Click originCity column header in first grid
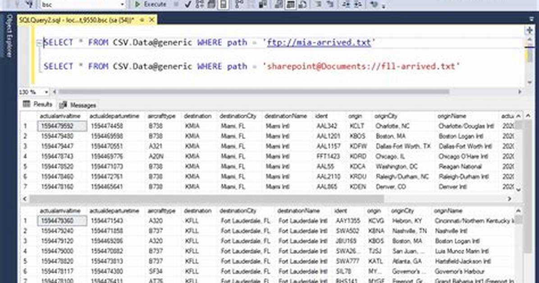This screenshot has height=283, width=539. 403,116
